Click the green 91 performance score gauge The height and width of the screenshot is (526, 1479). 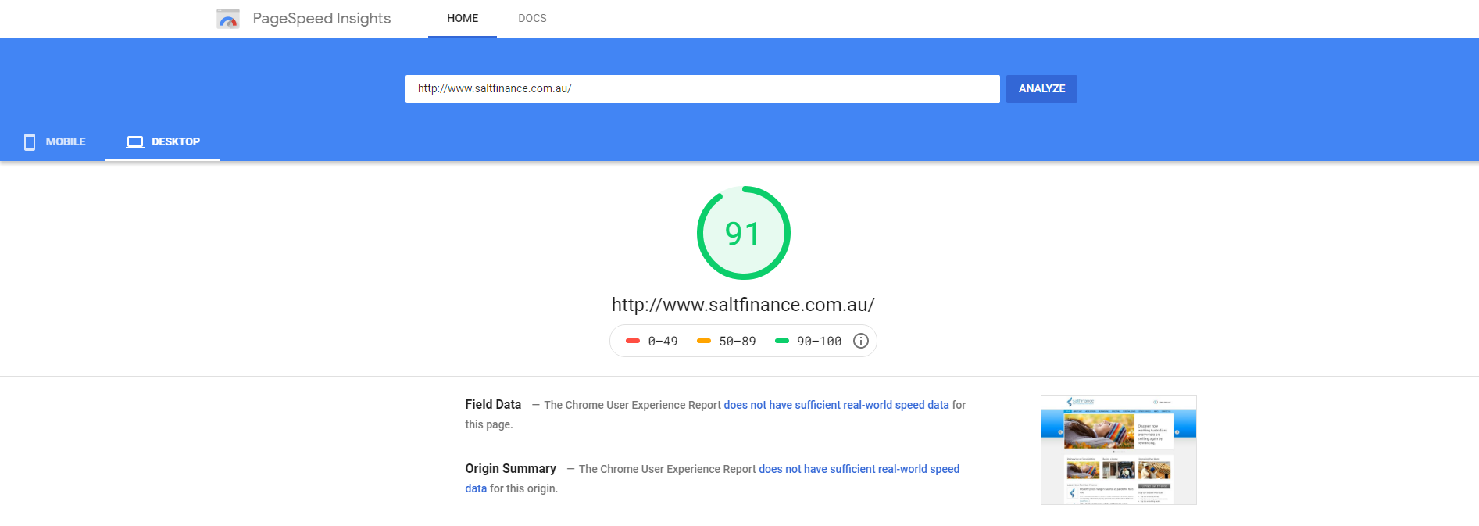click(x=743, y=233)
